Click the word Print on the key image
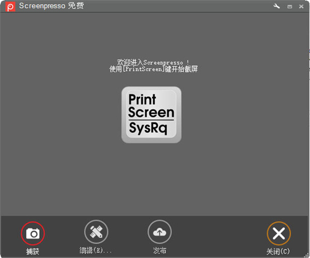 pos(142,99)
